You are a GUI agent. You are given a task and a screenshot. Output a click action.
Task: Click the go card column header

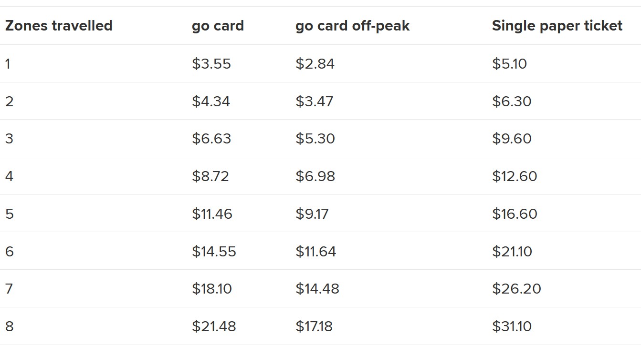218,26
